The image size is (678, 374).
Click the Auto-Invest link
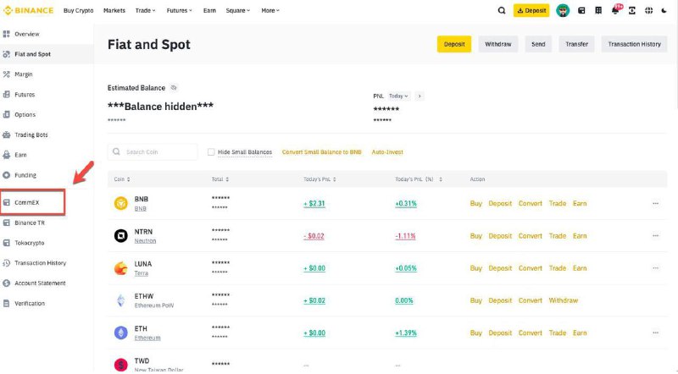[387, 152]
